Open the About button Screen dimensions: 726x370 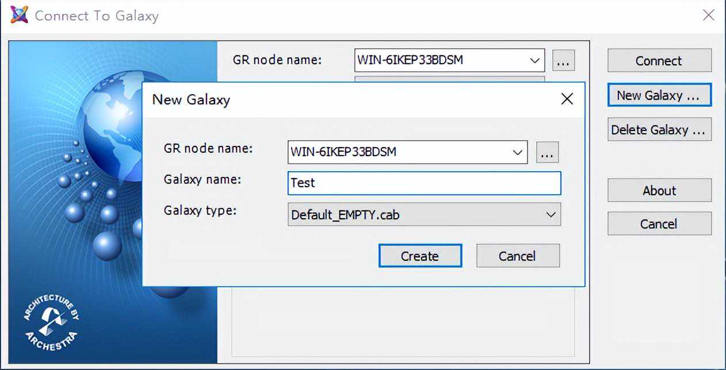(x=659, y=190)
